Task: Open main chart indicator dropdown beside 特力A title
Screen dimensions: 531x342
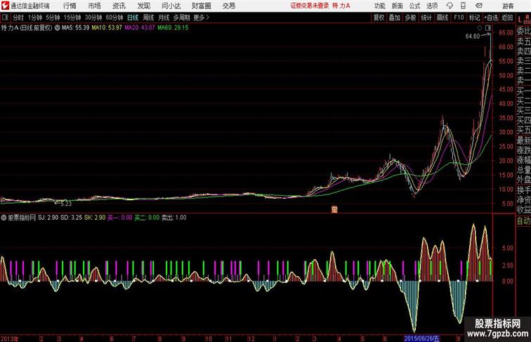Action: click(57, 28)
